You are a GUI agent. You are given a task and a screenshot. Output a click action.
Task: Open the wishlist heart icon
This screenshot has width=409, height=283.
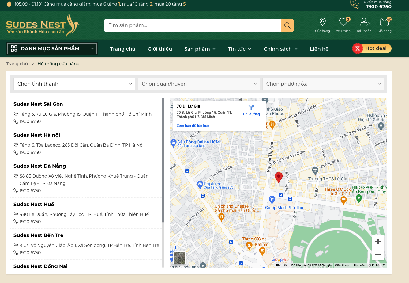(343, 22)
